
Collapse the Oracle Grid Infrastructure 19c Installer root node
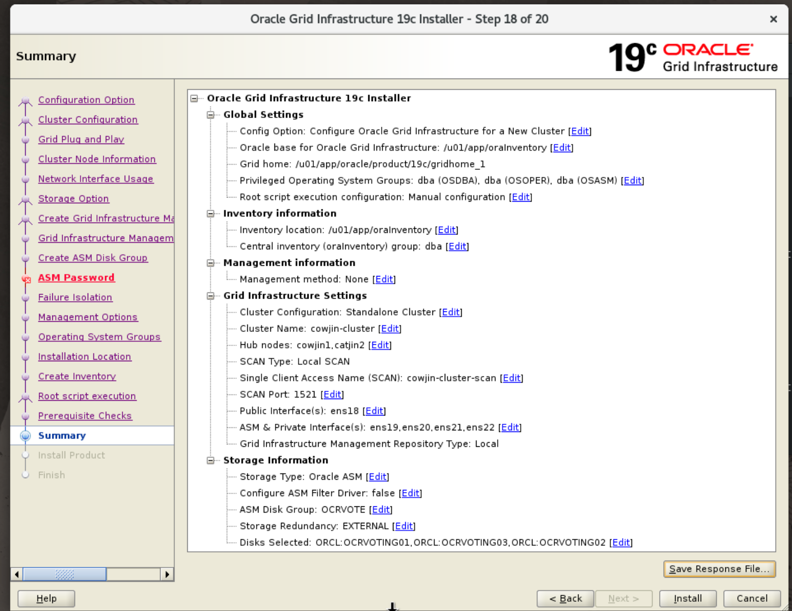194,98
